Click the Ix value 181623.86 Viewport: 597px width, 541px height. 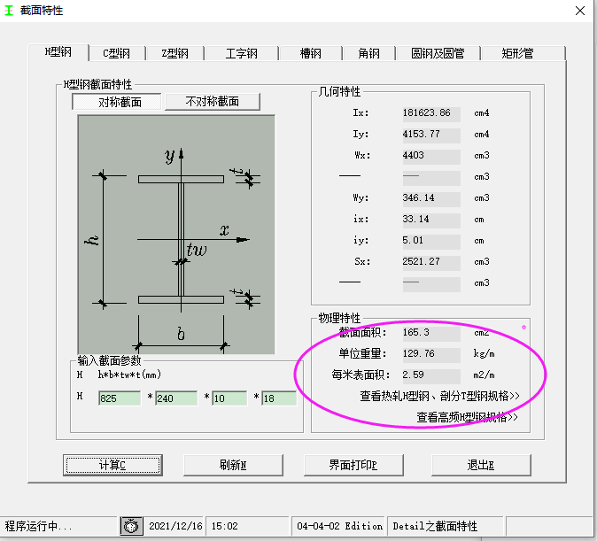(431, 113)
